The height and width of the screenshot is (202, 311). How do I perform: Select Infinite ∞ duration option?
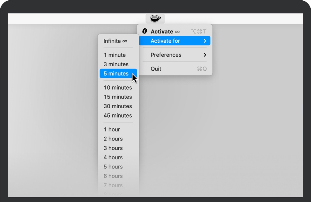pyautogui.click(x=115, y=41)
